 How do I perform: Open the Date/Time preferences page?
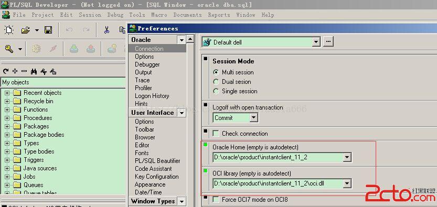(148, 192)
